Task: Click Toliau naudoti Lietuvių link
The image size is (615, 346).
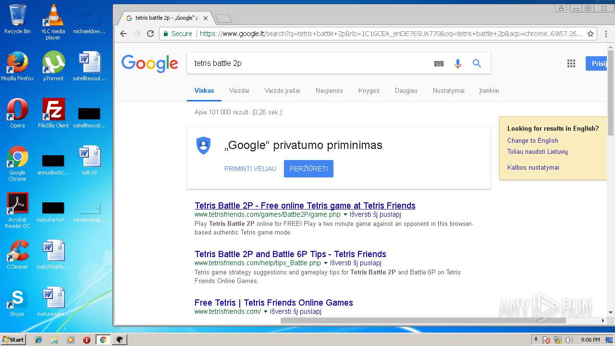Action: pos(538,152)
